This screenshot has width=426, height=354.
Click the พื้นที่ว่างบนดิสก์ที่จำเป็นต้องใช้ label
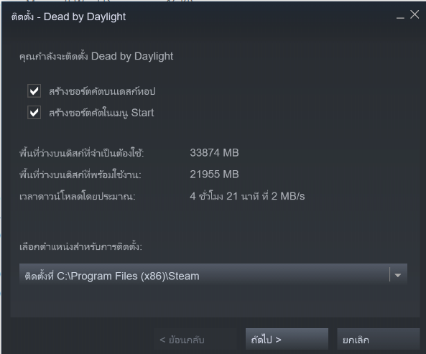(x=81, y=153)
